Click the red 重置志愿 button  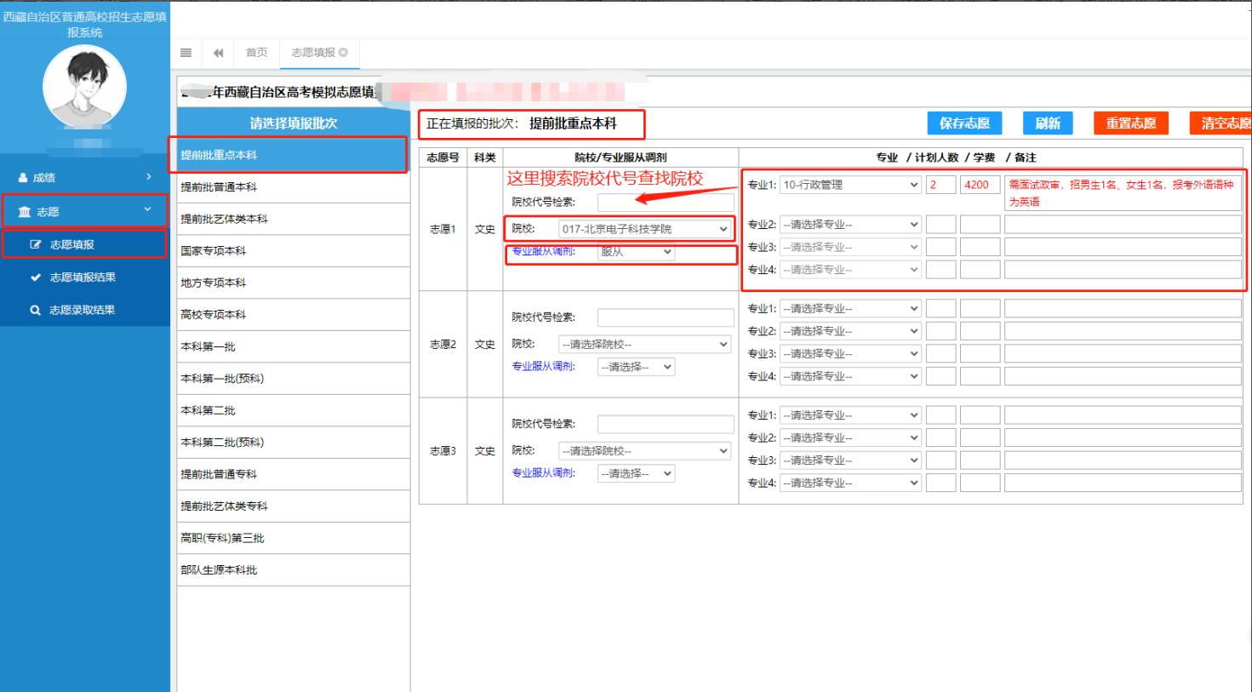pyautogui.click(x=1130, y=123)
